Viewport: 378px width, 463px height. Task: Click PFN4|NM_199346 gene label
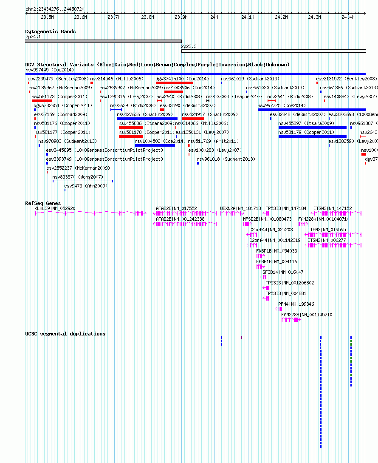click(296, 304)
